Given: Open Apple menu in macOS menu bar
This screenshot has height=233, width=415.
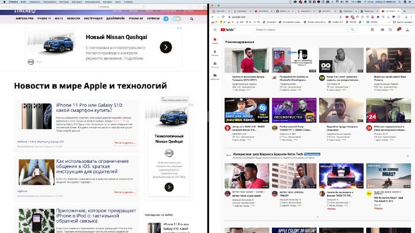Looking at the screenshot, I should pos(4,2).
